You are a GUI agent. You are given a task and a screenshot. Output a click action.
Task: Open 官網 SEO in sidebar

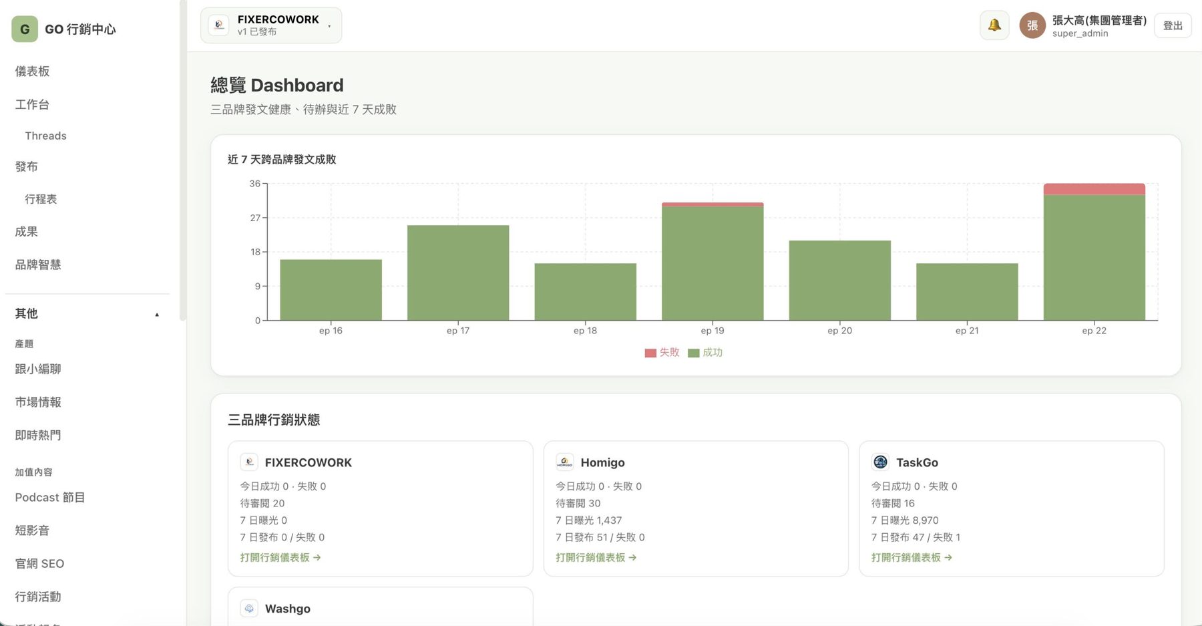tap(39, 564)
